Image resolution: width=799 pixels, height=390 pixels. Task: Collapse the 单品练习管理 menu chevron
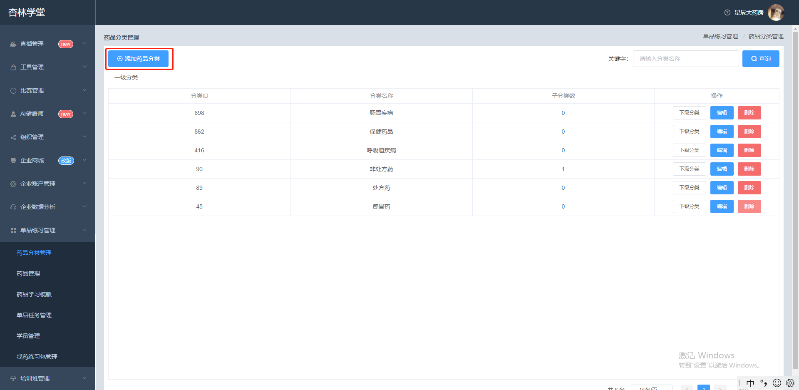[84, 230]
